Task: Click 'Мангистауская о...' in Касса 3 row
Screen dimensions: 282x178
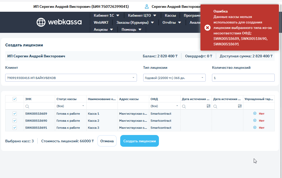Action: (x=133, y=128)
